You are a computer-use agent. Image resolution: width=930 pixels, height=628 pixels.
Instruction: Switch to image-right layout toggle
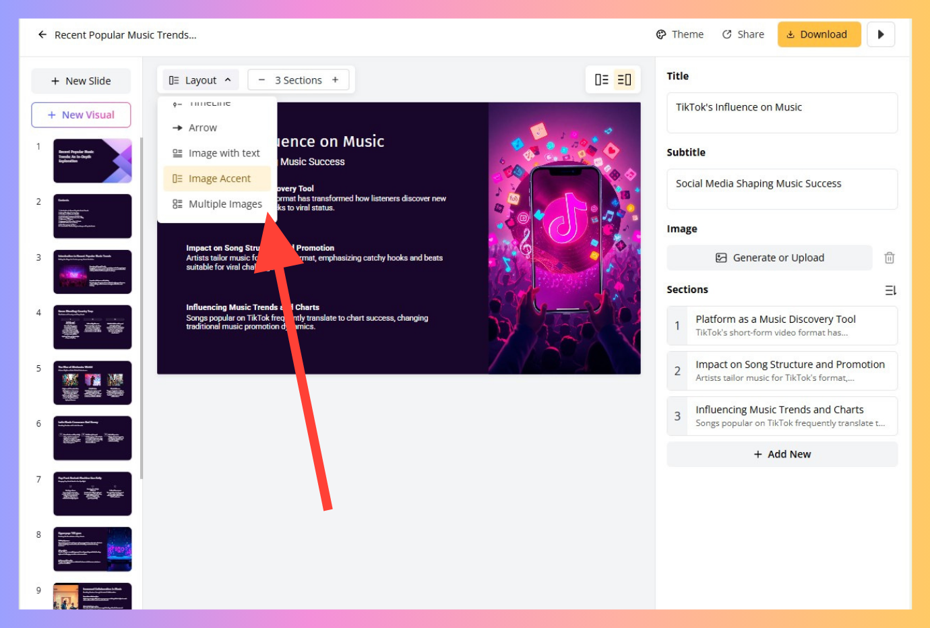coord(624,80)
